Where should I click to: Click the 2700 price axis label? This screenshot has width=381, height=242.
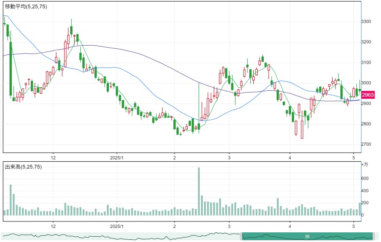click(366, 144)
